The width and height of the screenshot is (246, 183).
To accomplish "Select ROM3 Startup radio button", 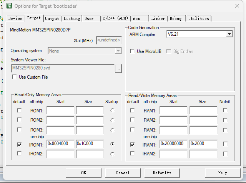I will point(112,130).
